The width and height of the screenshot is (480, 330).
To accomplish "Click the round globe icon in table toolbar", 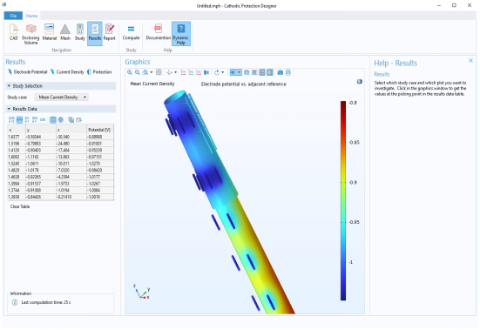I will [61, 119].
